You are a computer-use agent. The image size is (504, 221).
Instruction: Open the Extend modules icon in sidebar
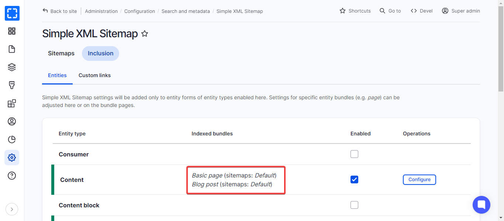point(12,103)
